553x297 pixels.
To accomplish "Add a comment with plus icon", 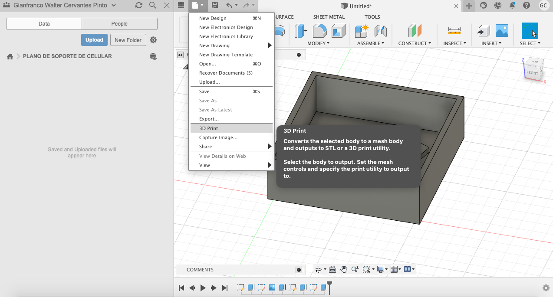I will point(299,270).
